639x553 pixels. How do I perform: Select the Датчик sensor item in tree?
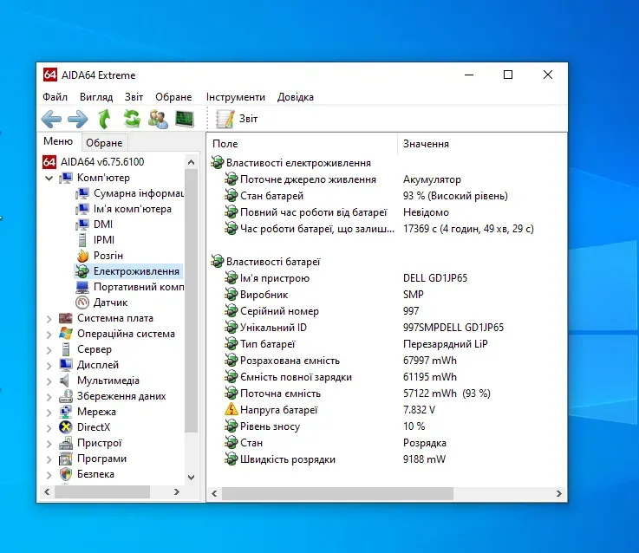point(110,303)
